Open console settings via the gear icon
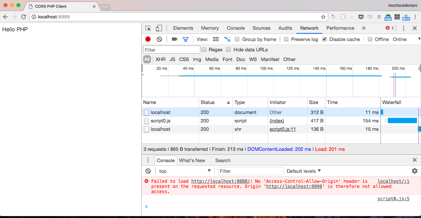 coord(415,171)
